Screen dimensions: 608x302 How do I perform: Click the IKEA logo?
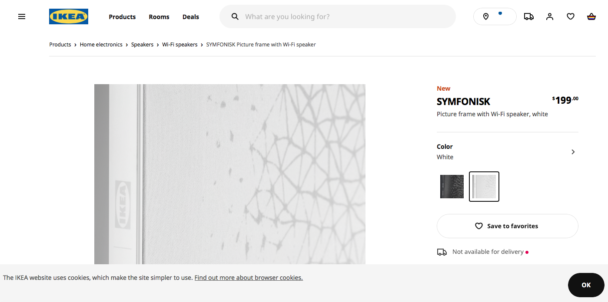click(69, 16)
